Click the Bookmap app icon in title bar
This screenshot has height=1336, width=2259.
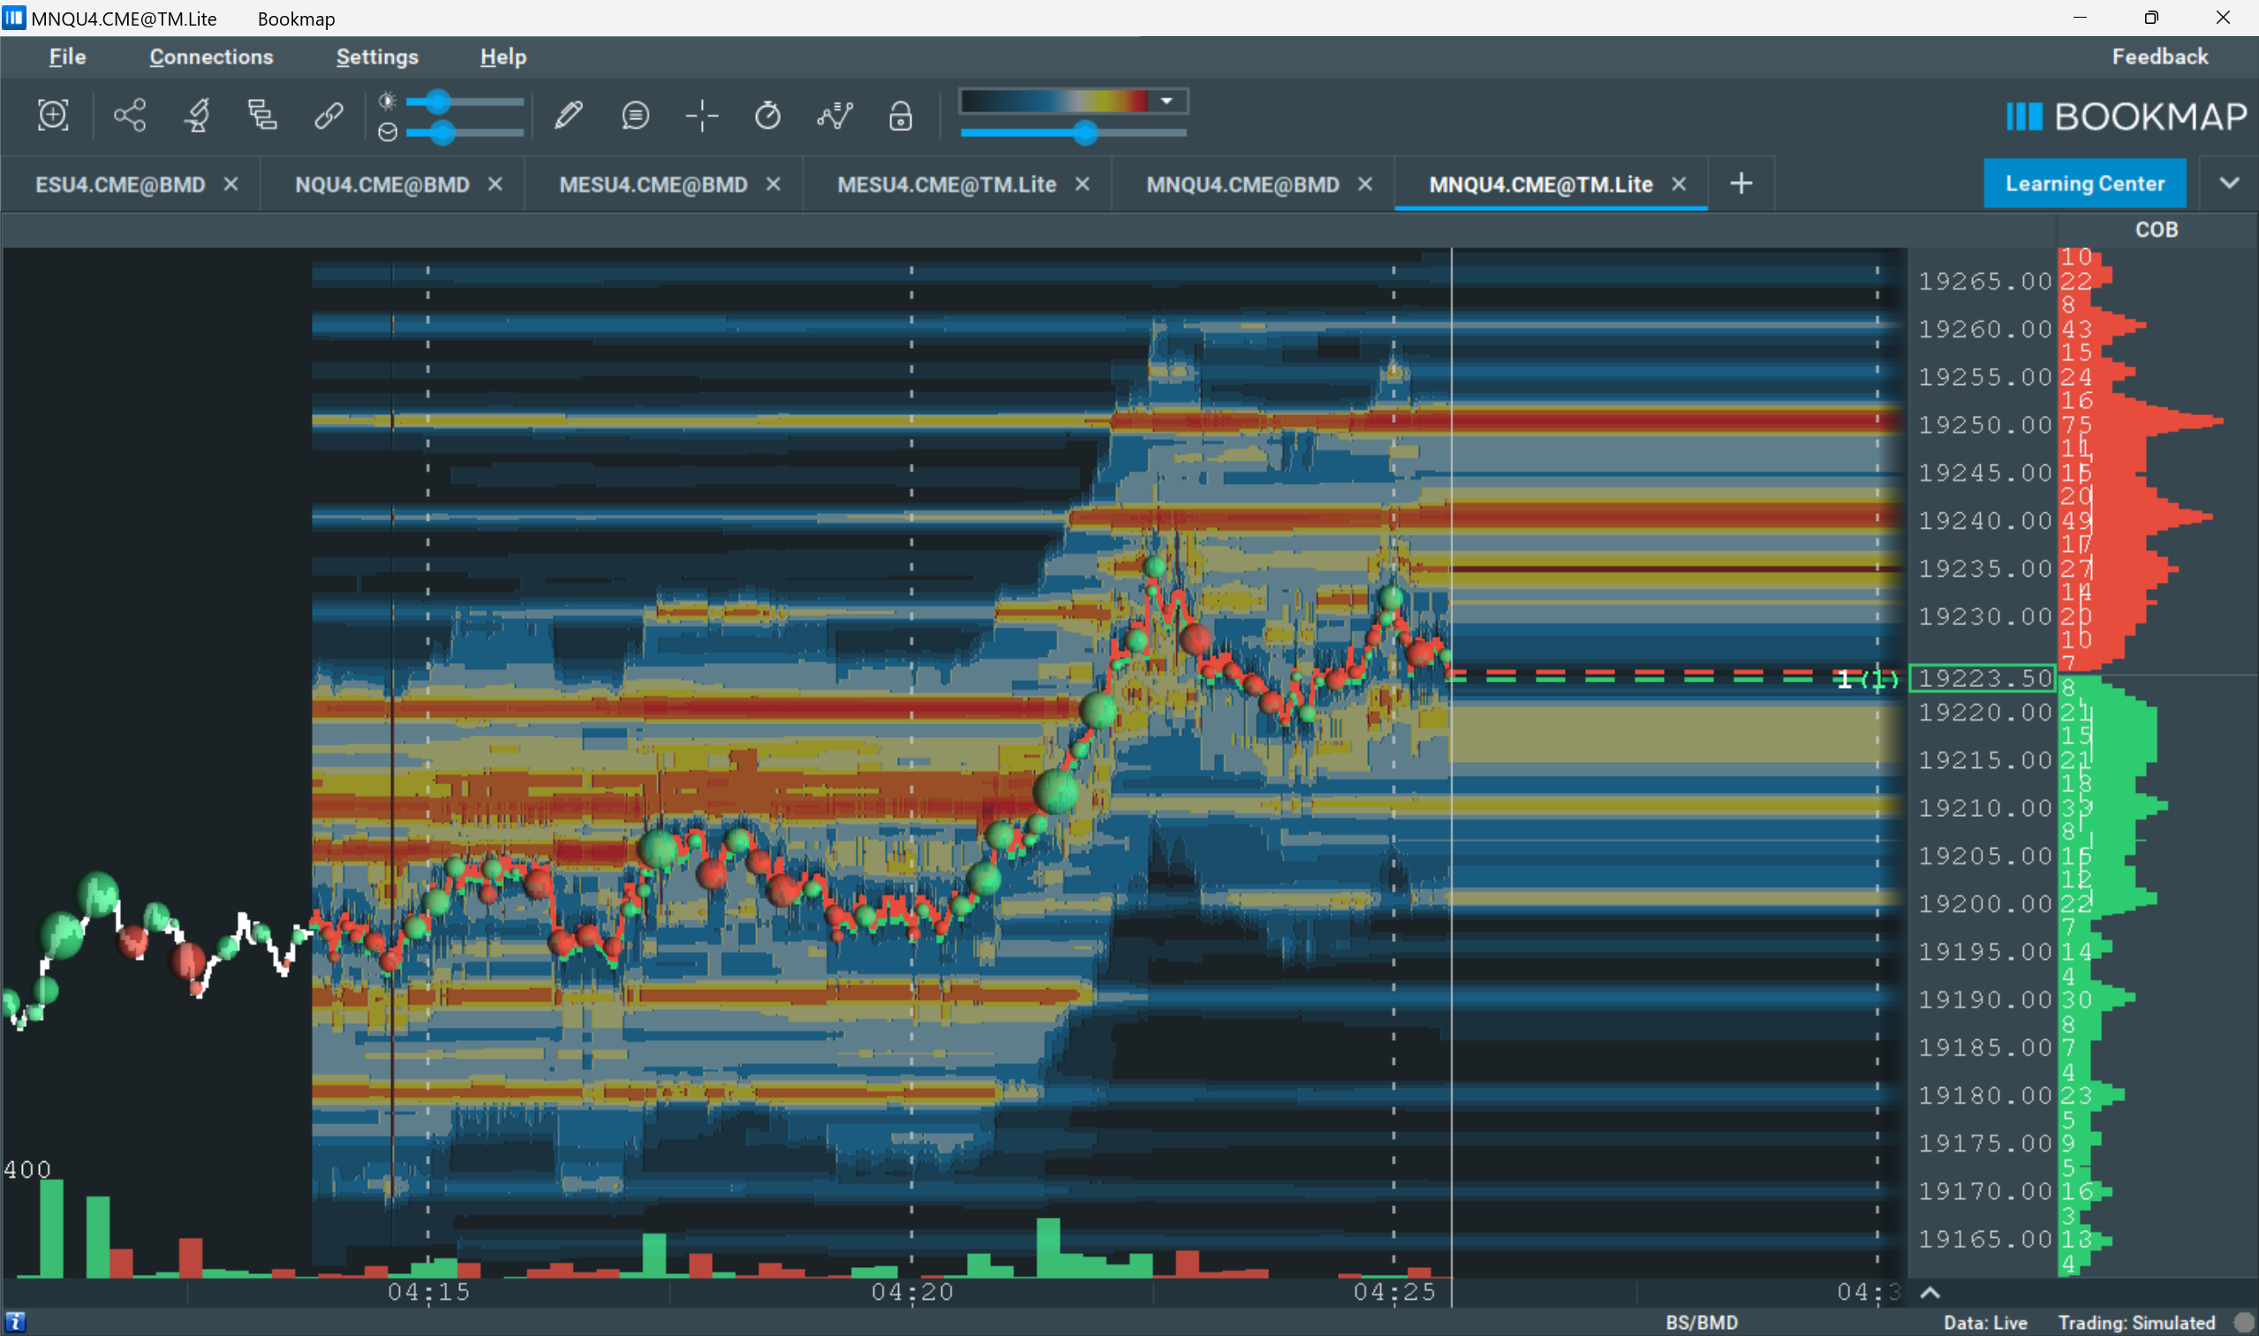click(x=13, y=17)
